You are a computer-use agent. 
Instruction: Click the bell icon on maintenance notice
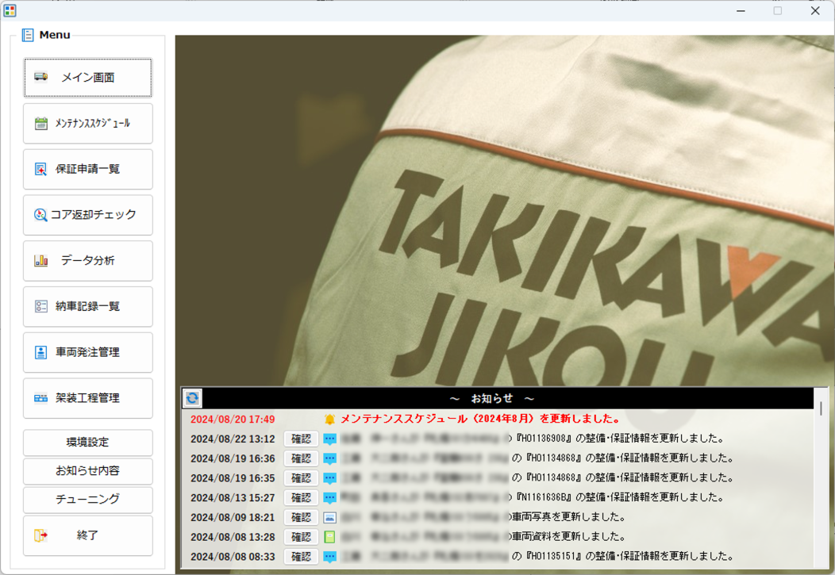330,420
